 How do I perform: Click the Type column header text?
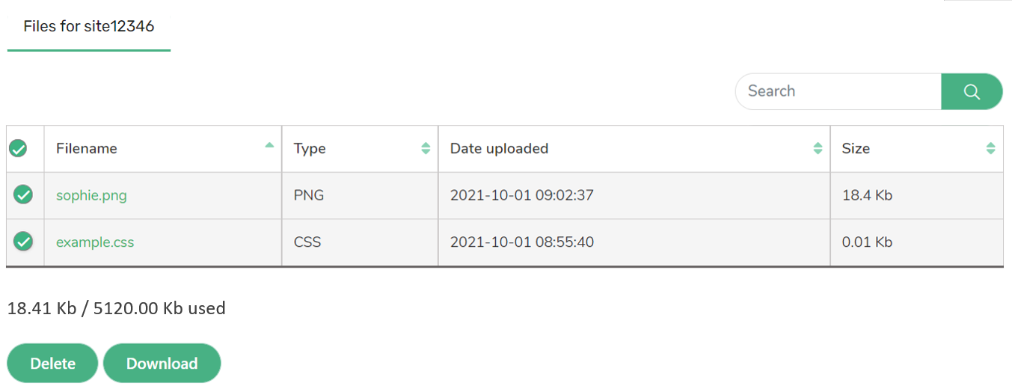(310, 149)
